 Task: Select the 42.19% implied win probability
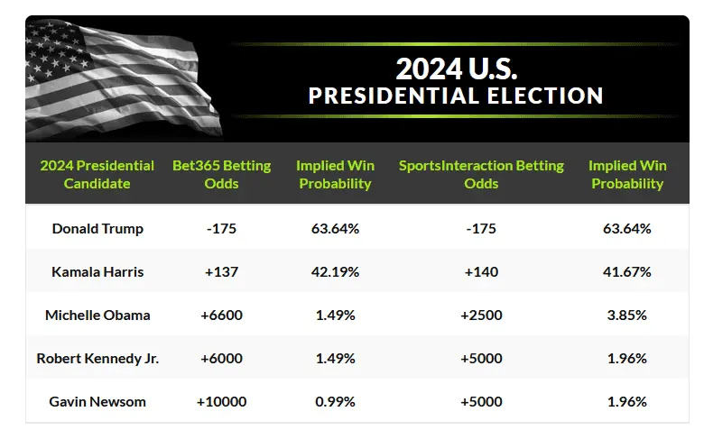334,271
